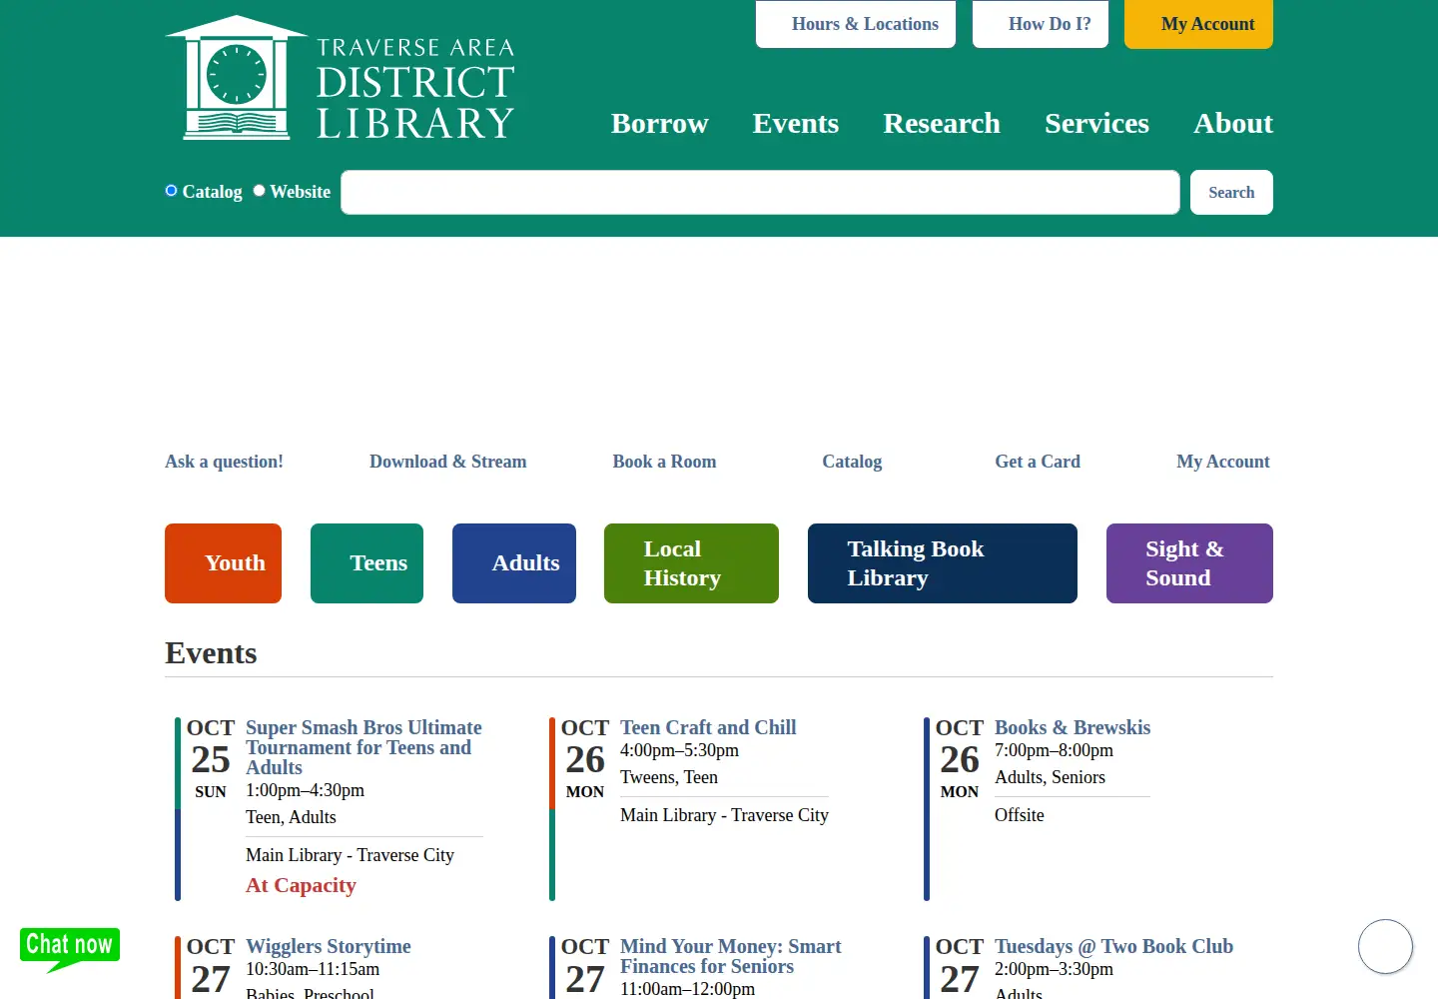Image resolution: width=1438 pixels, height=999 pixels.
Task: Click the red At Capacity text
Action: [x=301, y=885]
